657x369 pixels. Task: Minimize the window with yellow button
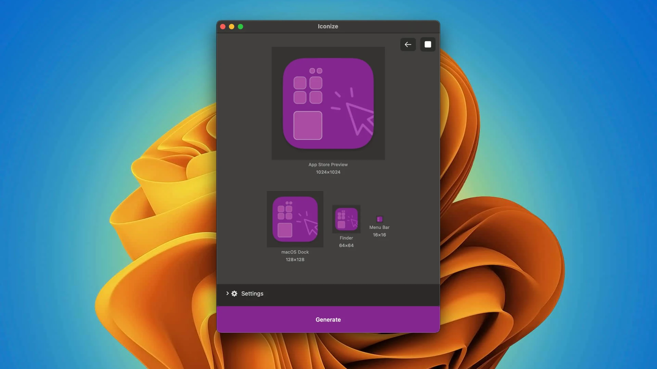(232, 27)
